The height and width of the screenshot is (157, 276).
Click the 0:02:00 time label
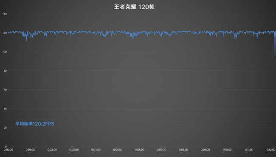coord(52,150)
